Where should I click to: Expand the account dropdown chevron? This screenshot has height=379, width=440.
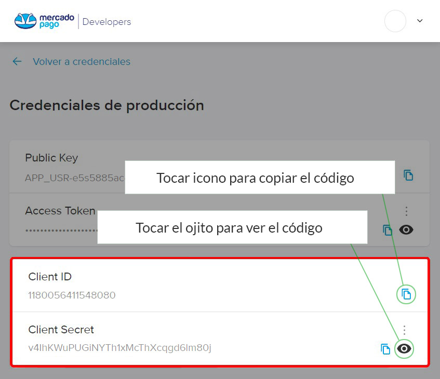coord(420,21)
